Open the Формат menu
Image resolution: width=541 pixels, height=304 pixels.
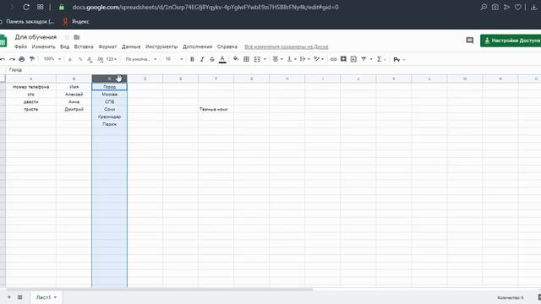107,46
